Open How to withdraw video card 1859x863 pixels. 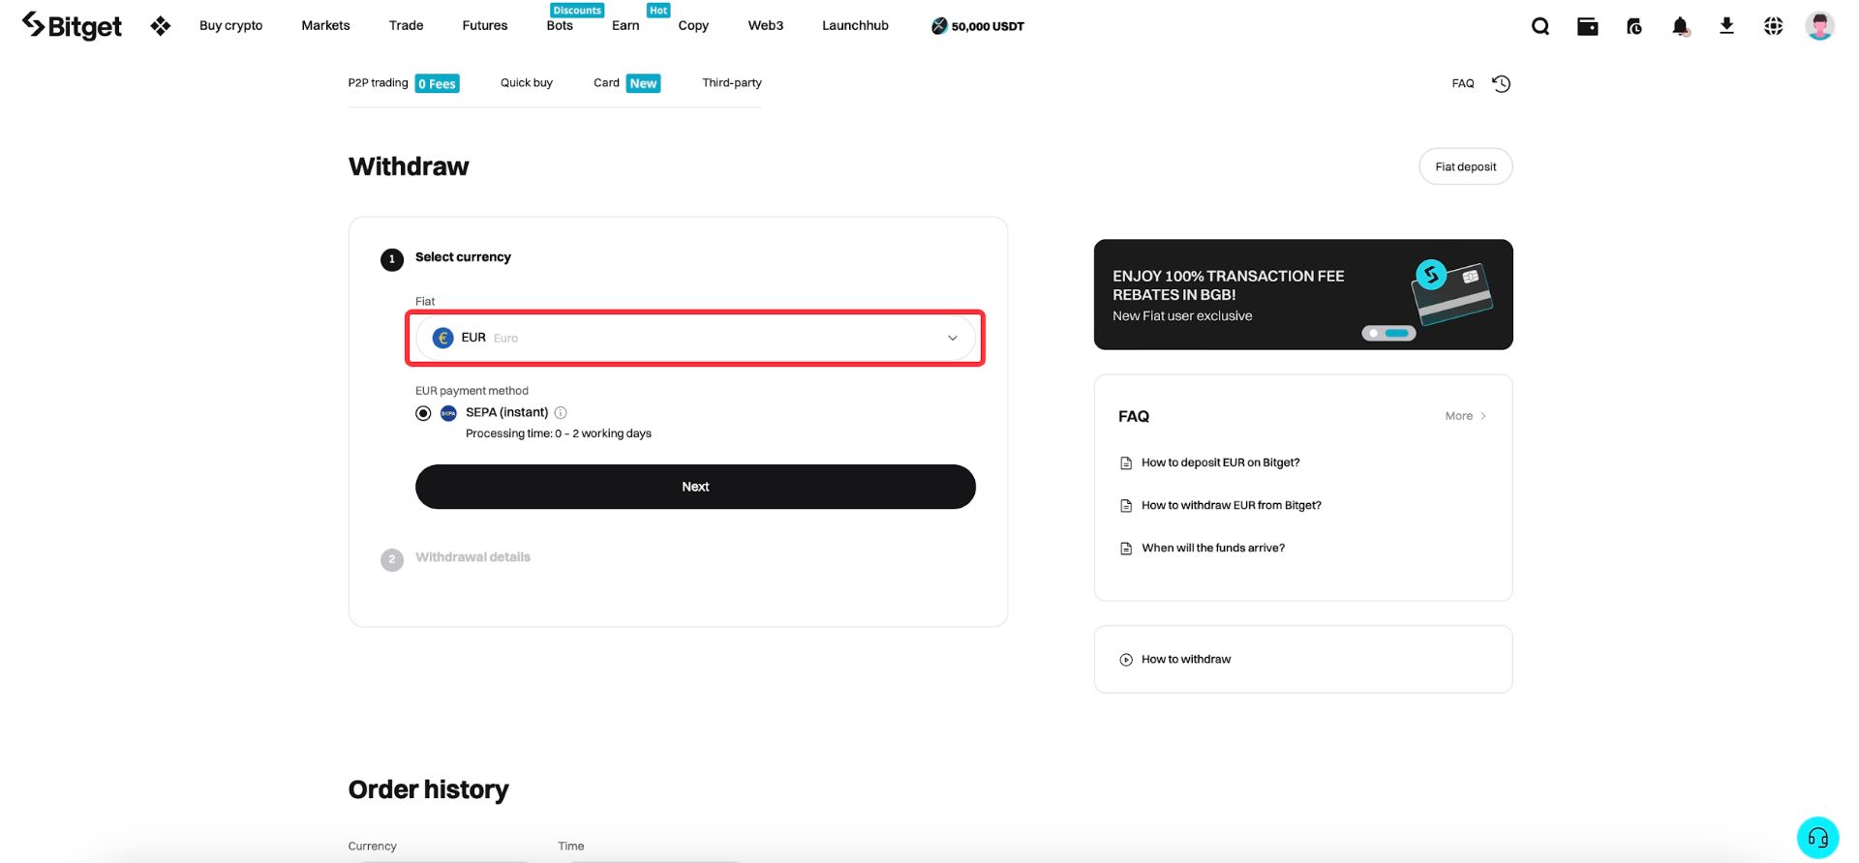(1303, 660)
